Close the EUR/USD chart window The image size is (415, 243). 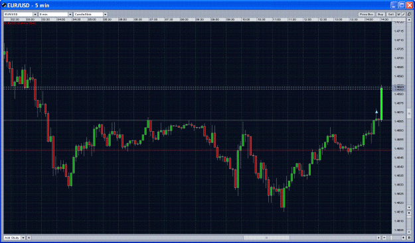410,5
